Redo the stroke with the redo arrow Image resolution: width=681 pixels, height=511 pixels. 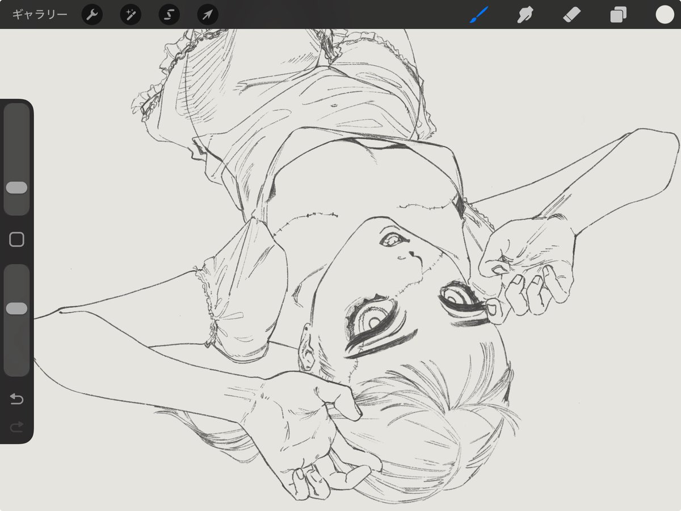[x=16, y=426]
